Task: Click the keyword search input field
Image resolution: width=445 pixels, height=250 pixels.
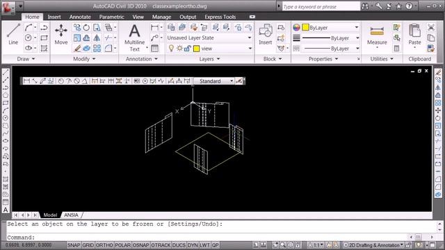Action: point(321,6)
